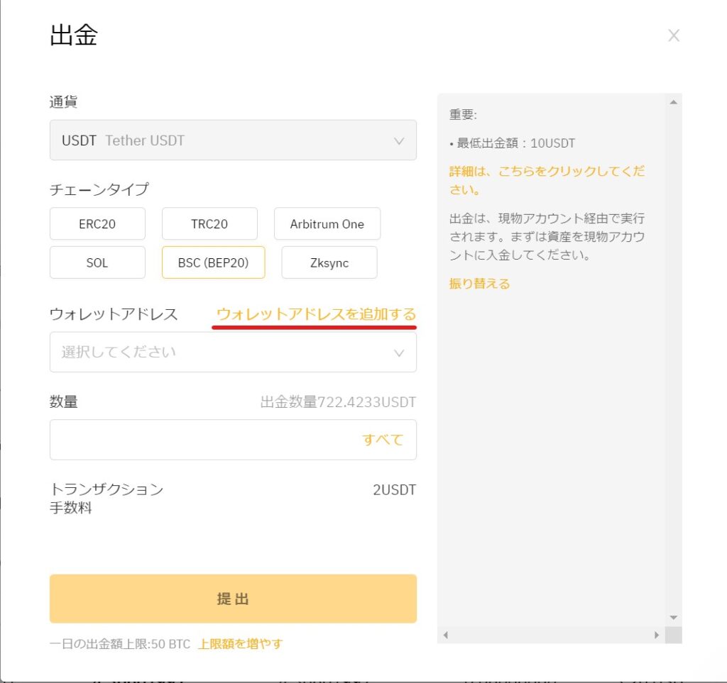
Task: Click the wallet address dropdown chevron
Action: pyautogui.click(x=399, y=352)
